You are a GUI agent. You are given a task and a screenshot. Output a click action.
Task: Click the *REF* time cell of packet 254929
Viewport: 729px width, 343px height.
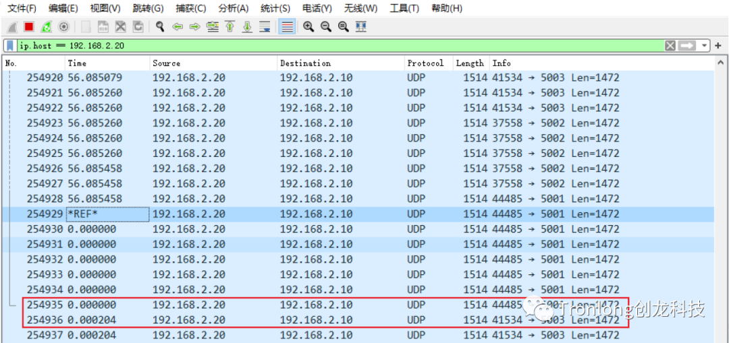coord(108,214)
